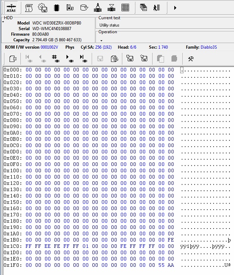Click the black play arrow in top toolbar
This screenshot has height=275, width=234.
coord(175,8)
